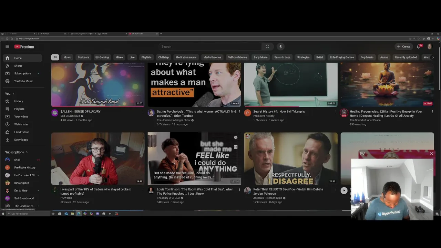The height and width of the screenshot is (248, 441).
Task: Open more options for Secret History #4
Action: [x=336, y=112]
